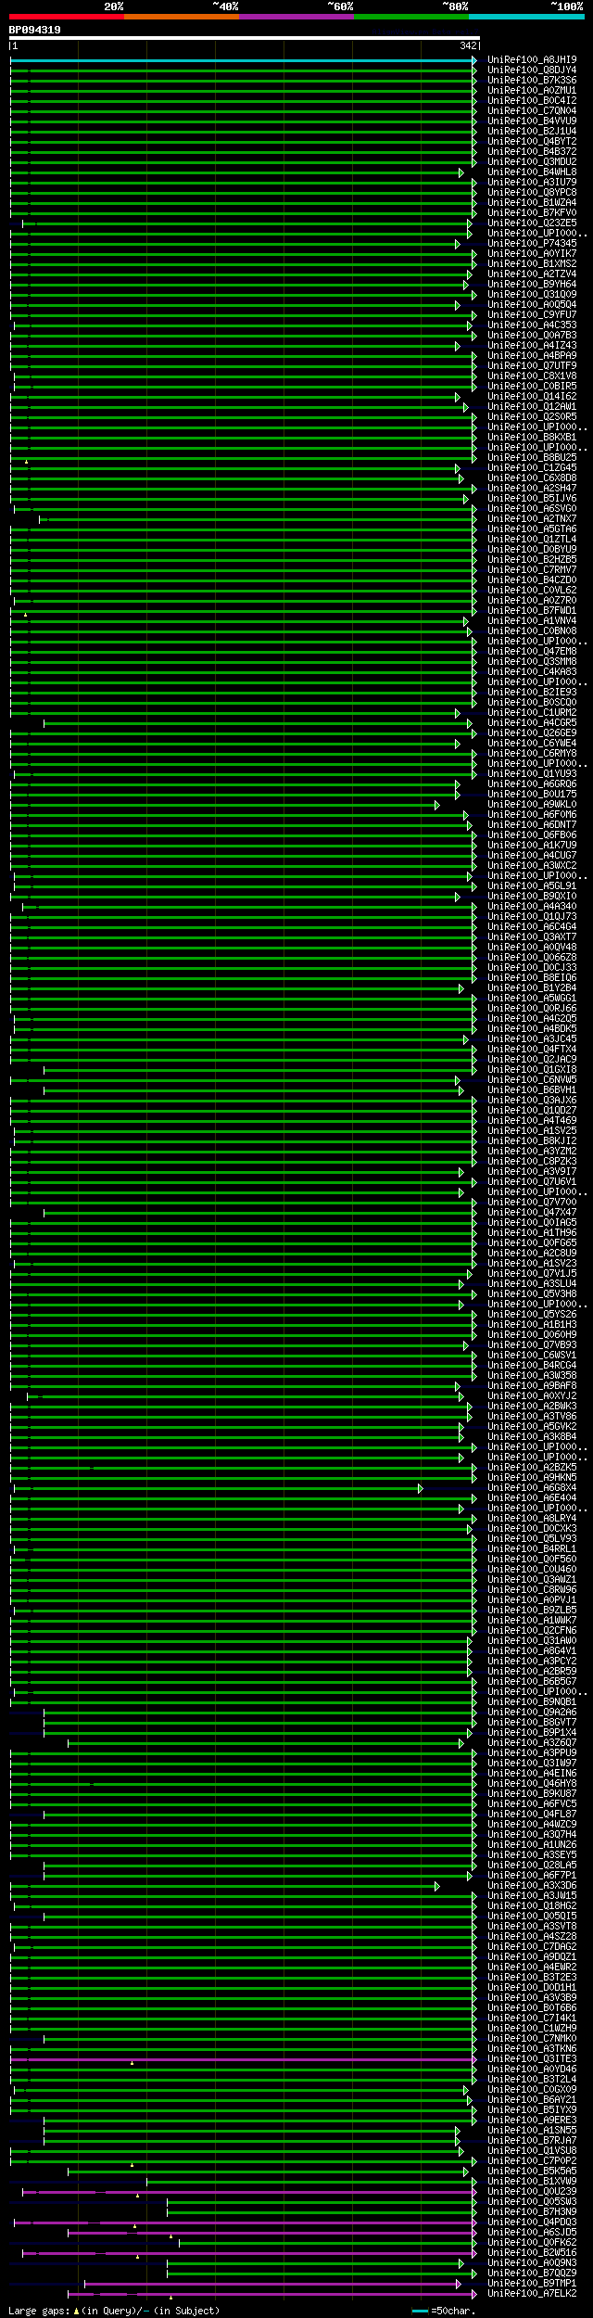
Task: Open hit UniRef100_A3JC45
Action: 532,1039
